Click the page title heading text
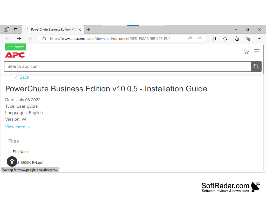Screen dimensions: 266x199 pyautogui.click(x=106, y=89)
